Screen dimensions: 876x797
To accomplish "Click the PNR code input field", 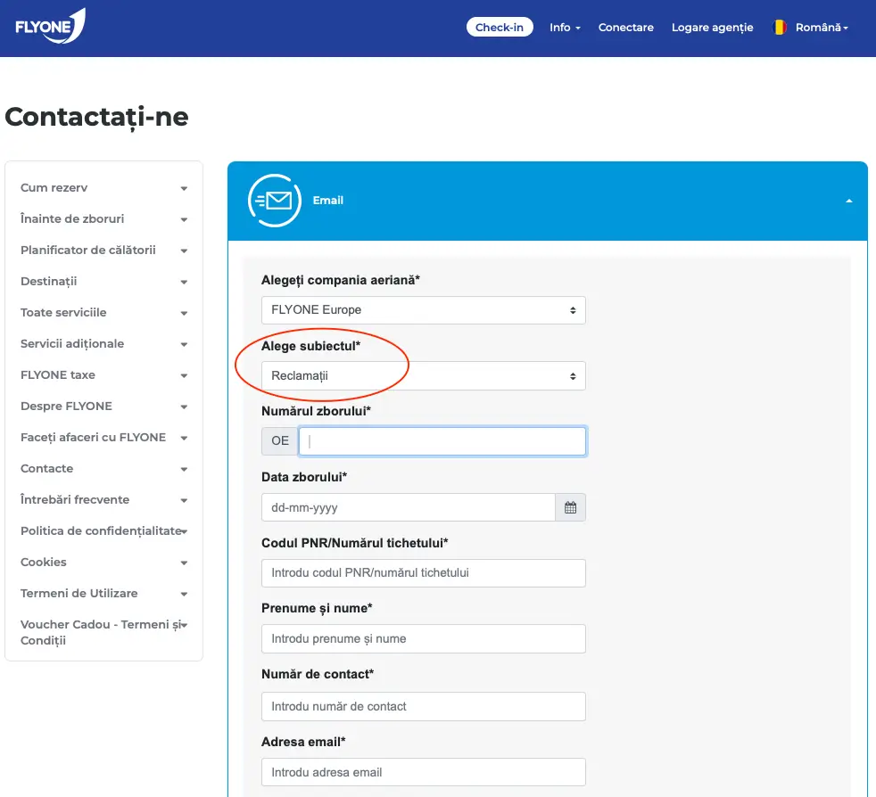I will pyautogui.click(x=424, y=573).
